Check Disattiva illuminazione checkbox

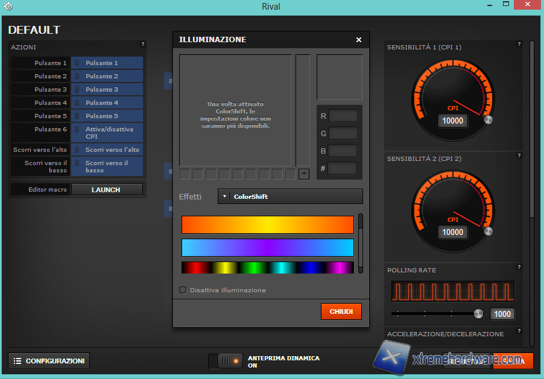(x=183, y=290)
